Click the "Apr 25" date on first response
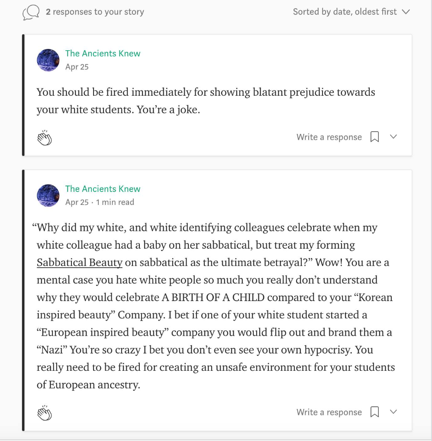 click(77, 67)
